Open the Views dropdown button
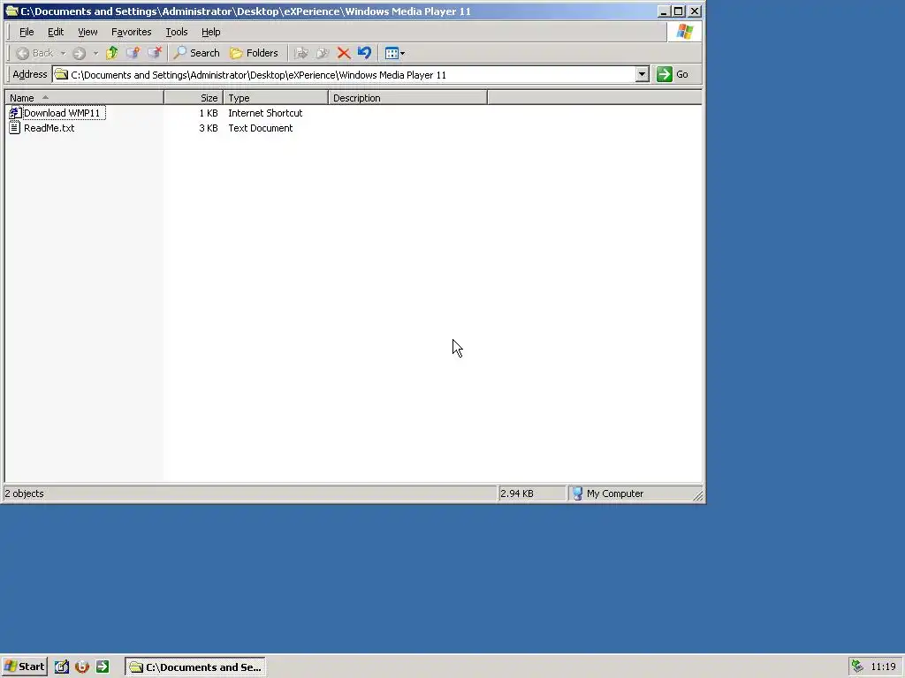The height and width of the screenshot is (678, 905). click(x=395, y=53)
